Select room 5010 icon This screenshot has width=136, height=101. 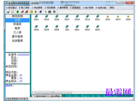87,16
